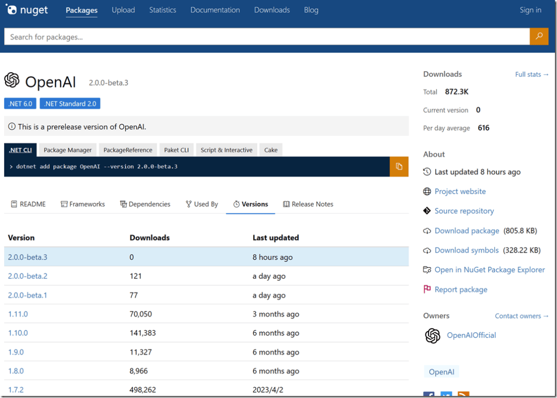Click the OpenAIOfficial owner avatar
This screenshot has width=557, height=398.
433,336
